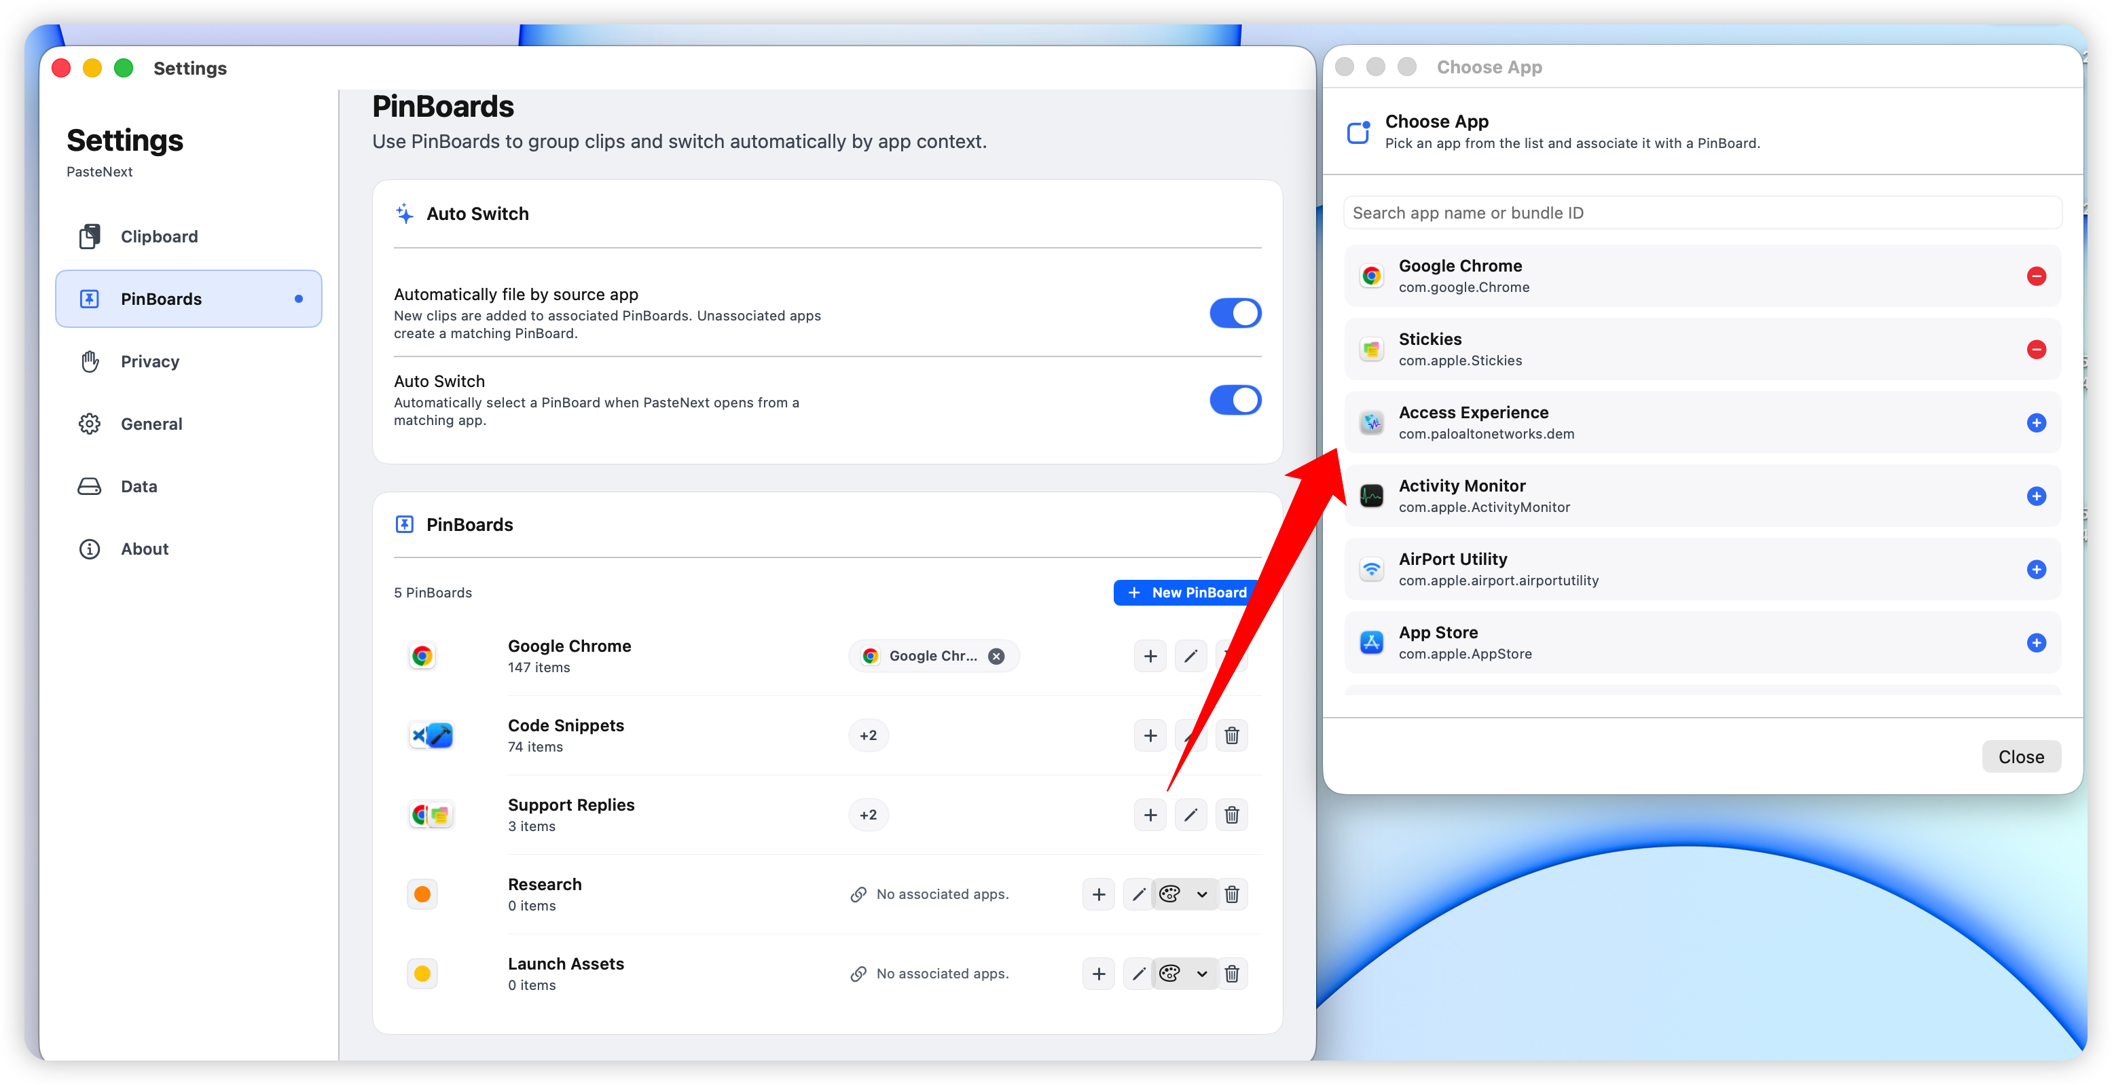The height and width of the screenshot is (1085, 2112).
Task: Associate Access Experience using its blue plus
Action: [x=2036, y=423]
